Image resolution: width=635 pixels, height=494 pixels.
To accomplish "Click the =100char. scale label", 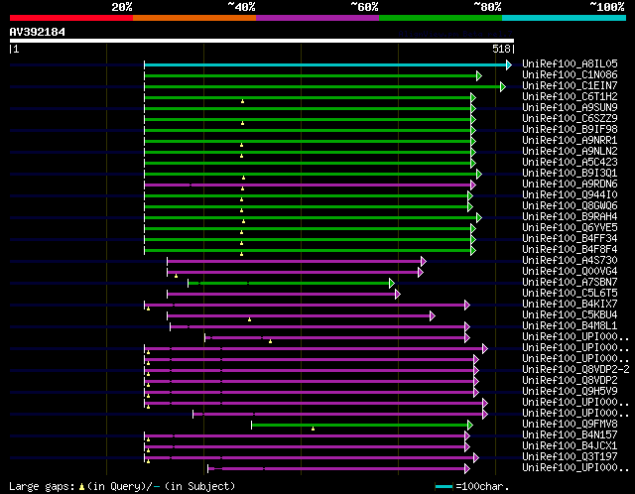I will [x=482, y=486].
